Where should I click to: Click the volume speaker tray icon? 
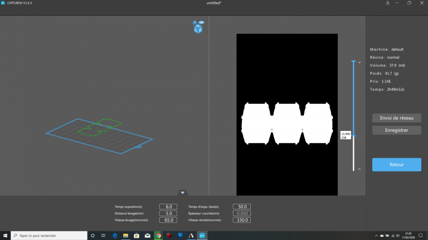coord(398,236)
